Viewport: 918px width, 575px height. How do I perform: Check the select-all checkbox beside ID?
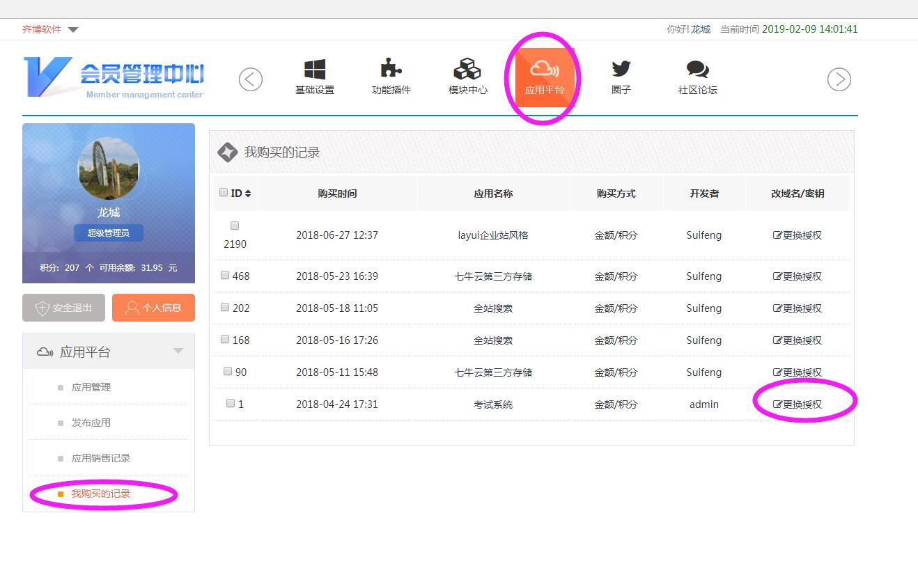(224, 193)
